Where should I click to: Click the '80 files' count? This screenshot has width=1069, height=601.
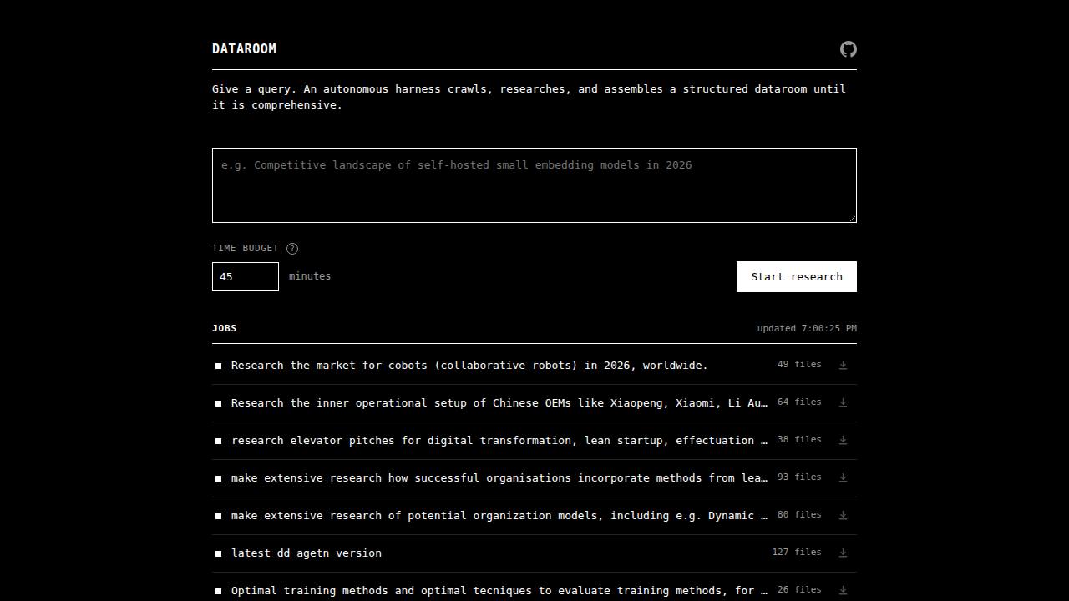(x=799, y=514)
